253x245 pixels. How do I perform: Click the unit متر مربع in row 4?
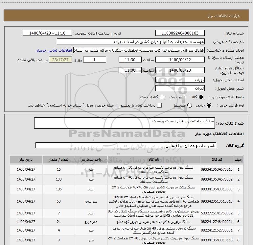tap(91, 201)
